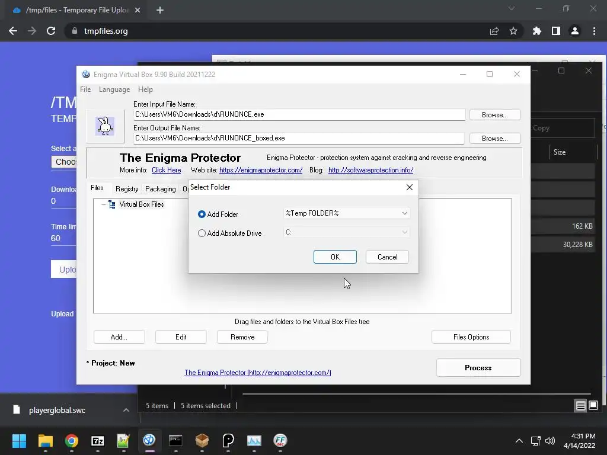Switch Explorer window to large icons view
Viewport: 607px width, 455px height.
click(x=593, y=405)
